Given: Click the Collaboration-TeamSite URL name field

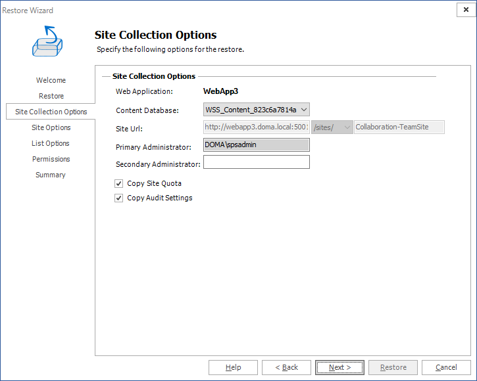Looking at the screenshot, I should click(399, 127).
